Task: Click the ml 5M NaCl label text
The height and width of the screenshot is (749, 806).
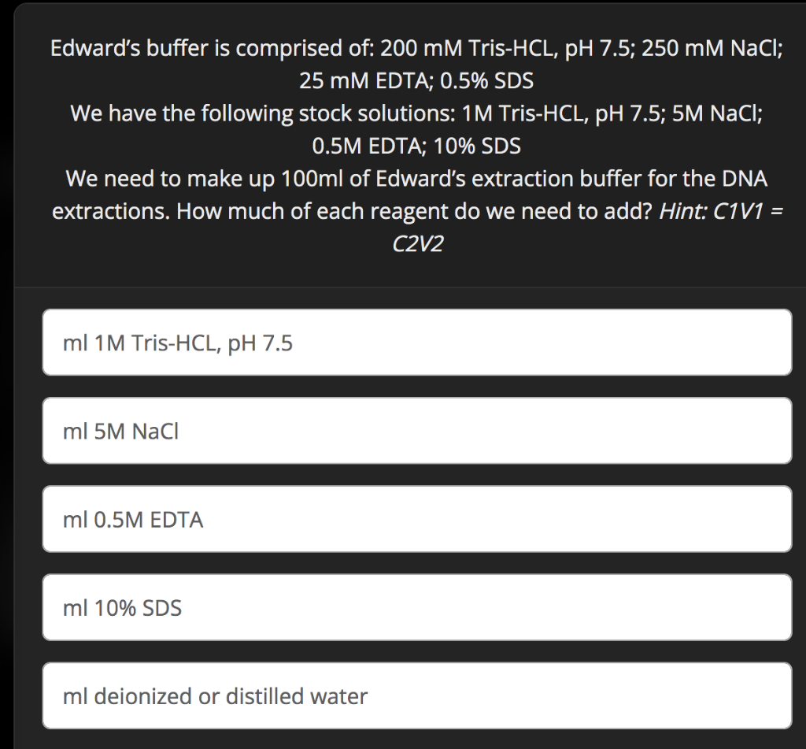Action: pyautogui.click(x=121, y=431)
